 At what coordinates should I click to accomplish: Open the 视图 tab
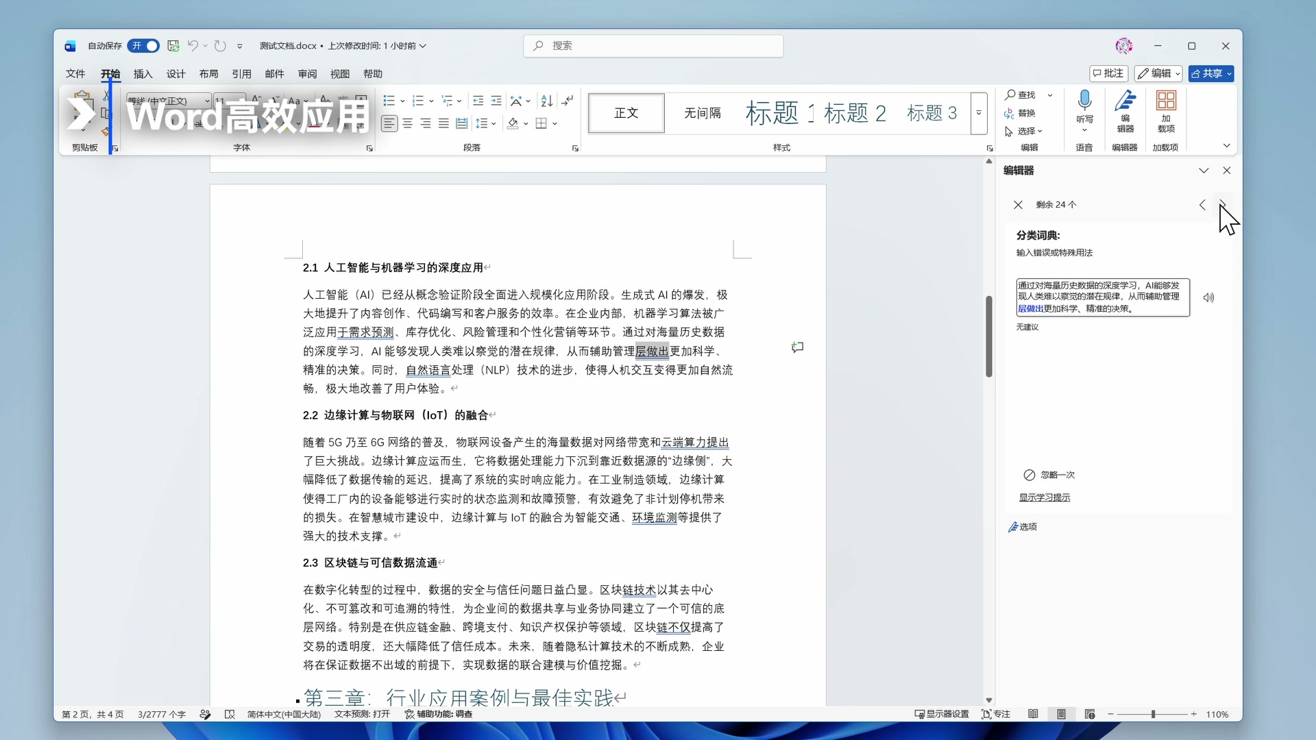(340, 74)
